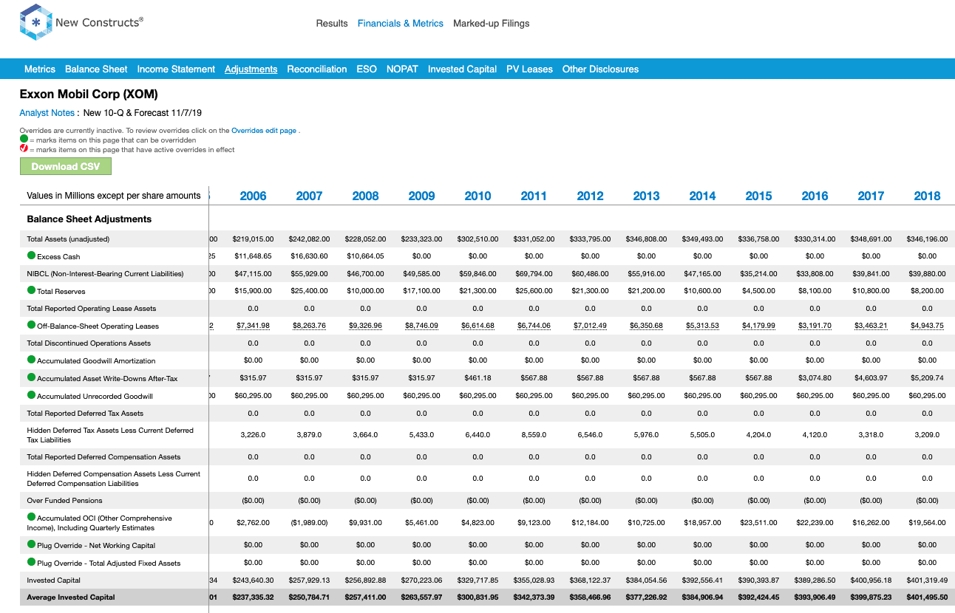Image resolution: width=955 pixels, height=613 pixels.
Task: Click Accumulated OCI value ($1,989.00)
Action: pyautogui.click(x=309, y=523)
